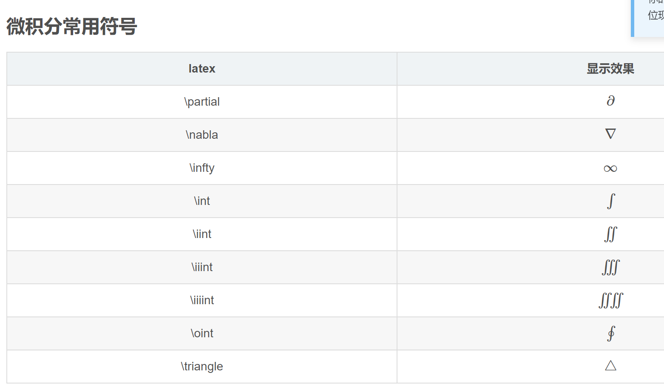Viewport: 664px width, 392px height.
Task: Click the \iiint latex text
Action: click(x=202, y=267)
